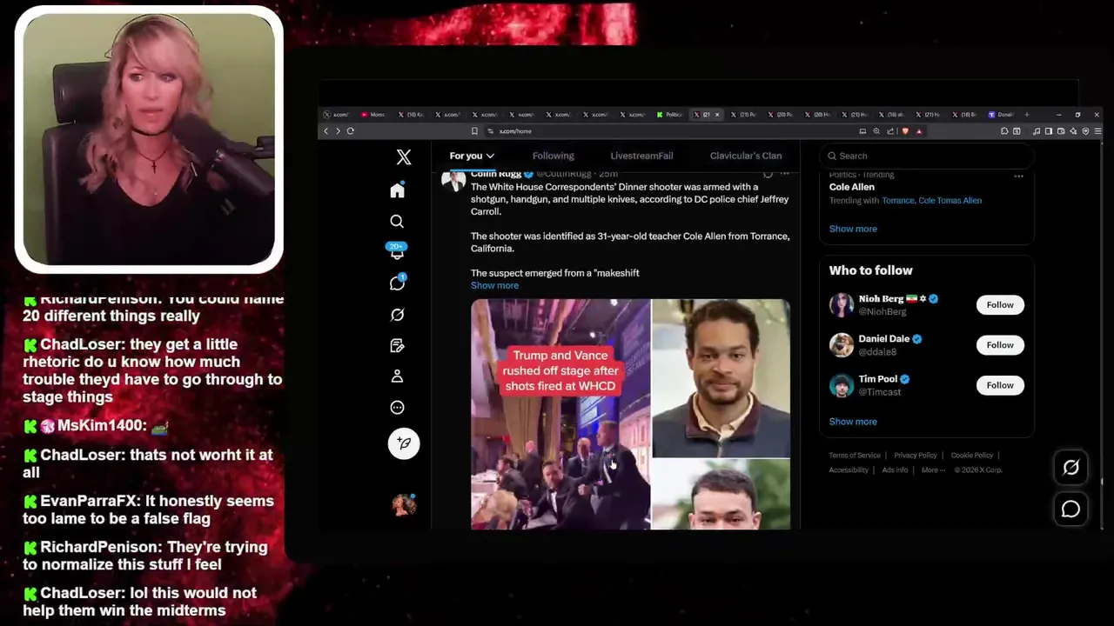Image resolution: width=1114 pixels, height=626 pixels.
Task: Open Messages chat icon in the sidebar
Action: click(397, 283)
